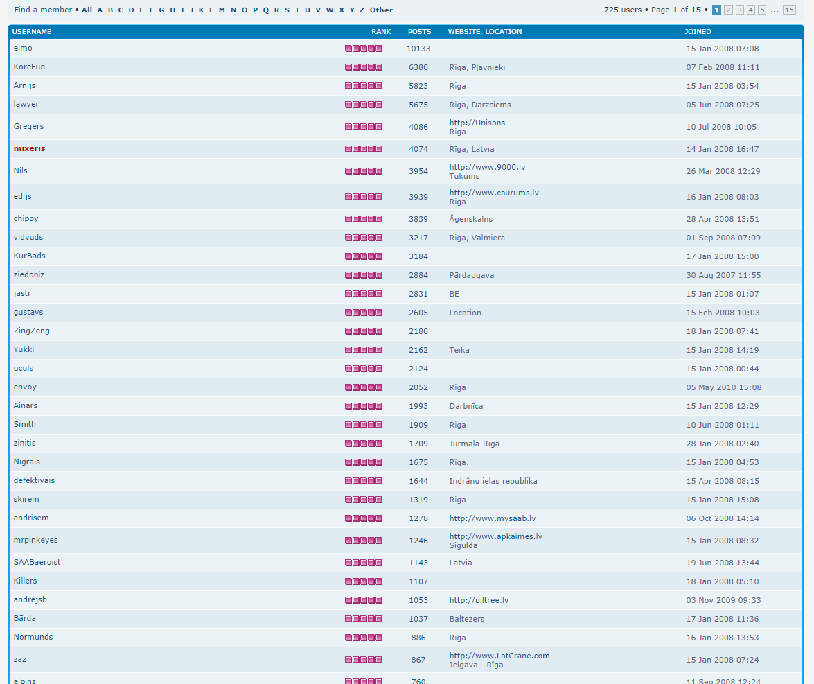Screen dimensions: 814x684
Task: View Ainars member profile
Action: pos(26,405)
